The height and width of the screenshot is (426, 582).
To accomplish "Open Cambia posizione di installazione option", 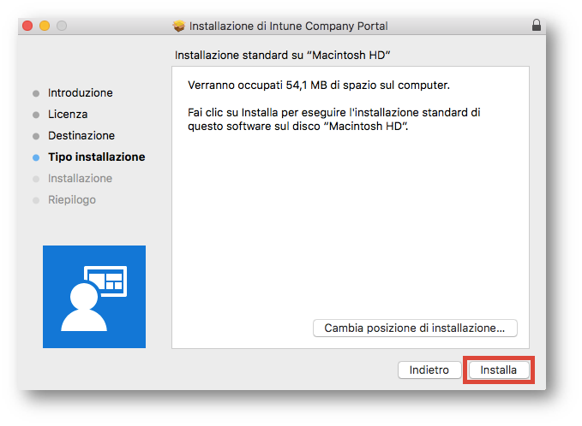I will (415, 328).
